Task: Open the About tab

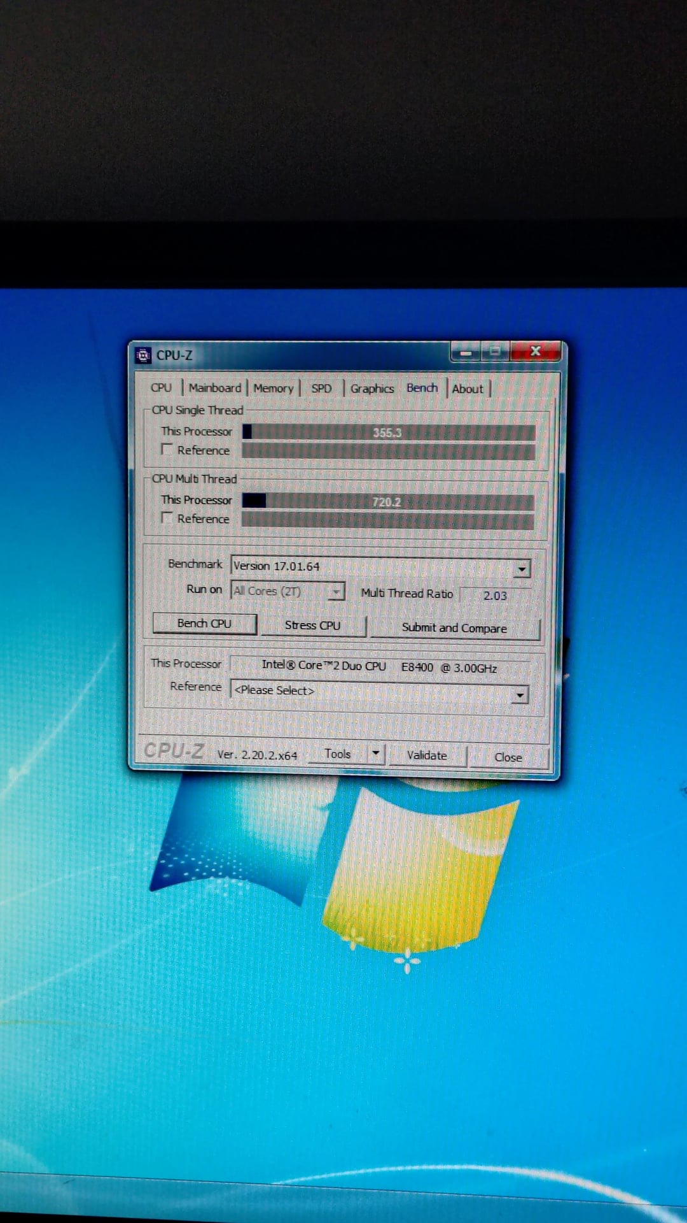Action: 468,389
